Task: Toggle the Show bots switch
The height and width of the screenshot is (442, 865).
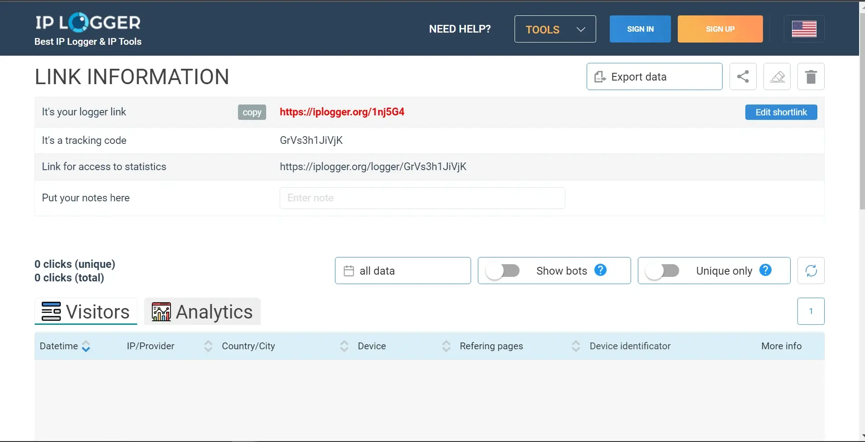Action: click(502, 271)
